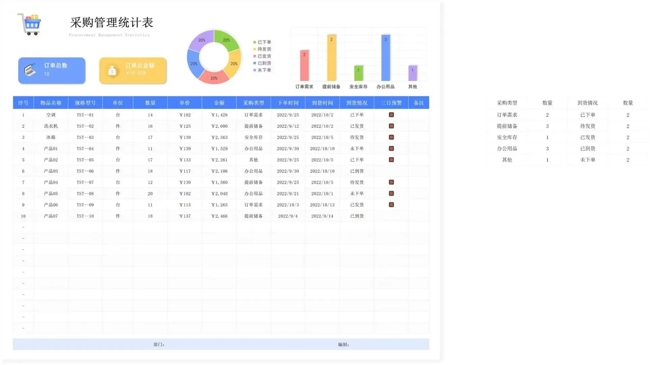Image resolution: width=650 pixels, height=365 pixels.
Task: Click the 序号 column header
Action: click(23, 103)
